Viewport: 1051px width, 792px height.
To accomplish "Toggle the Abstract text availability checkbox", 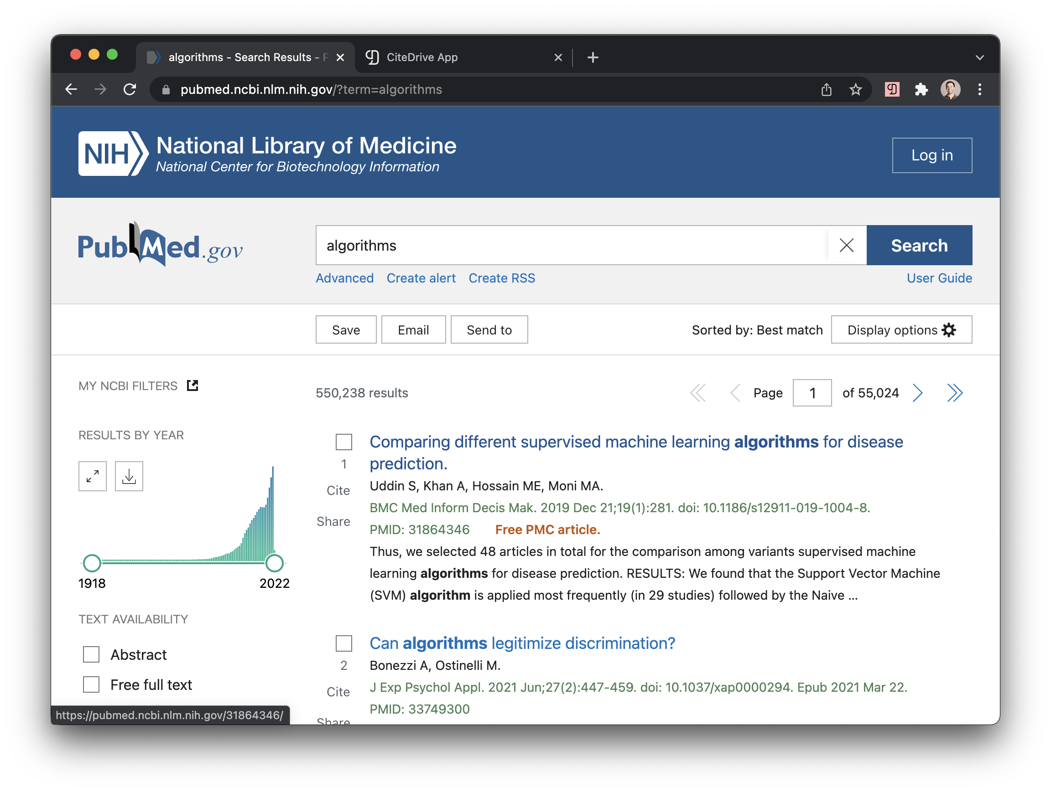I will point(93,655).
